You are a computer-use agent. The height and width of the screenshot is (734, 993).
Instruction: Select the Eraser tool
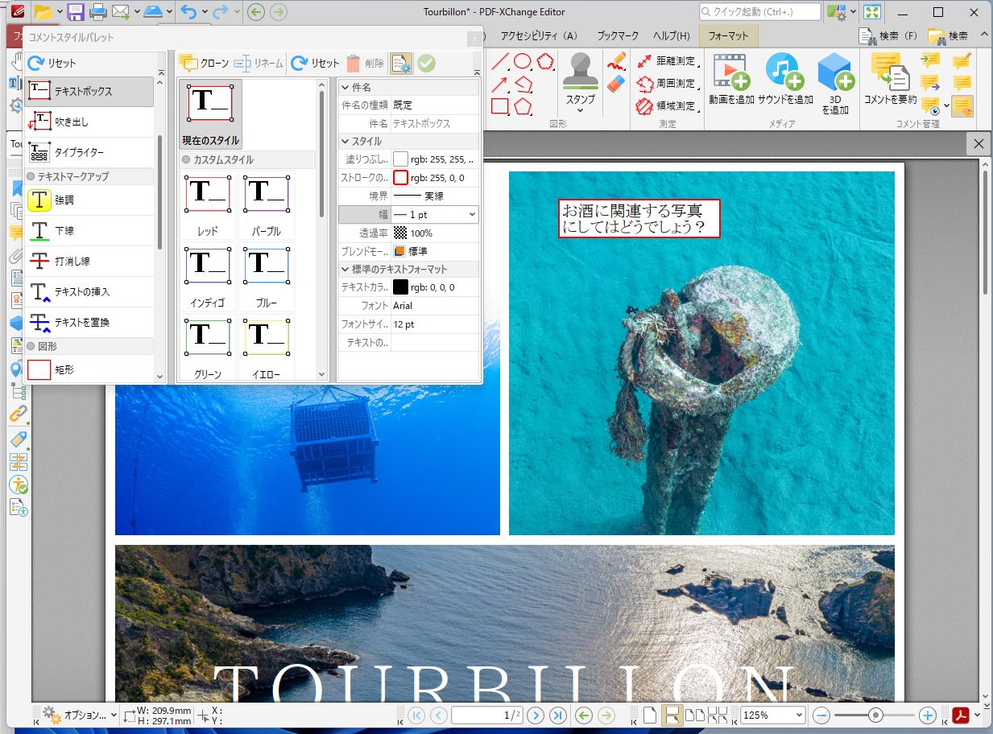coord(616,84)
